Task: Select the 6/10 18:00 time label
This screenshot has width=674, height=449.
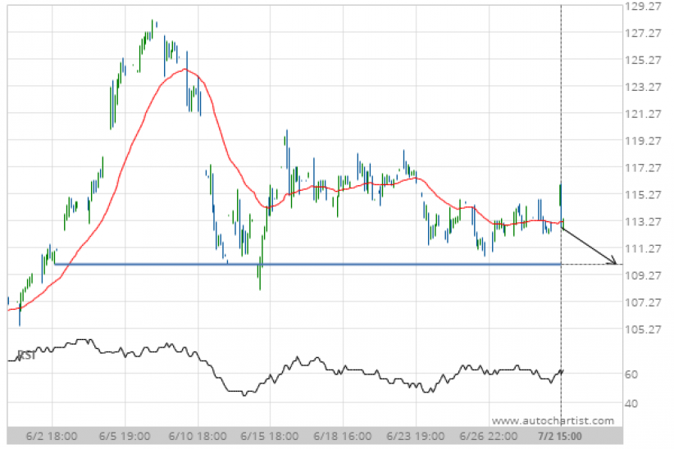Action: pos(198,437)
